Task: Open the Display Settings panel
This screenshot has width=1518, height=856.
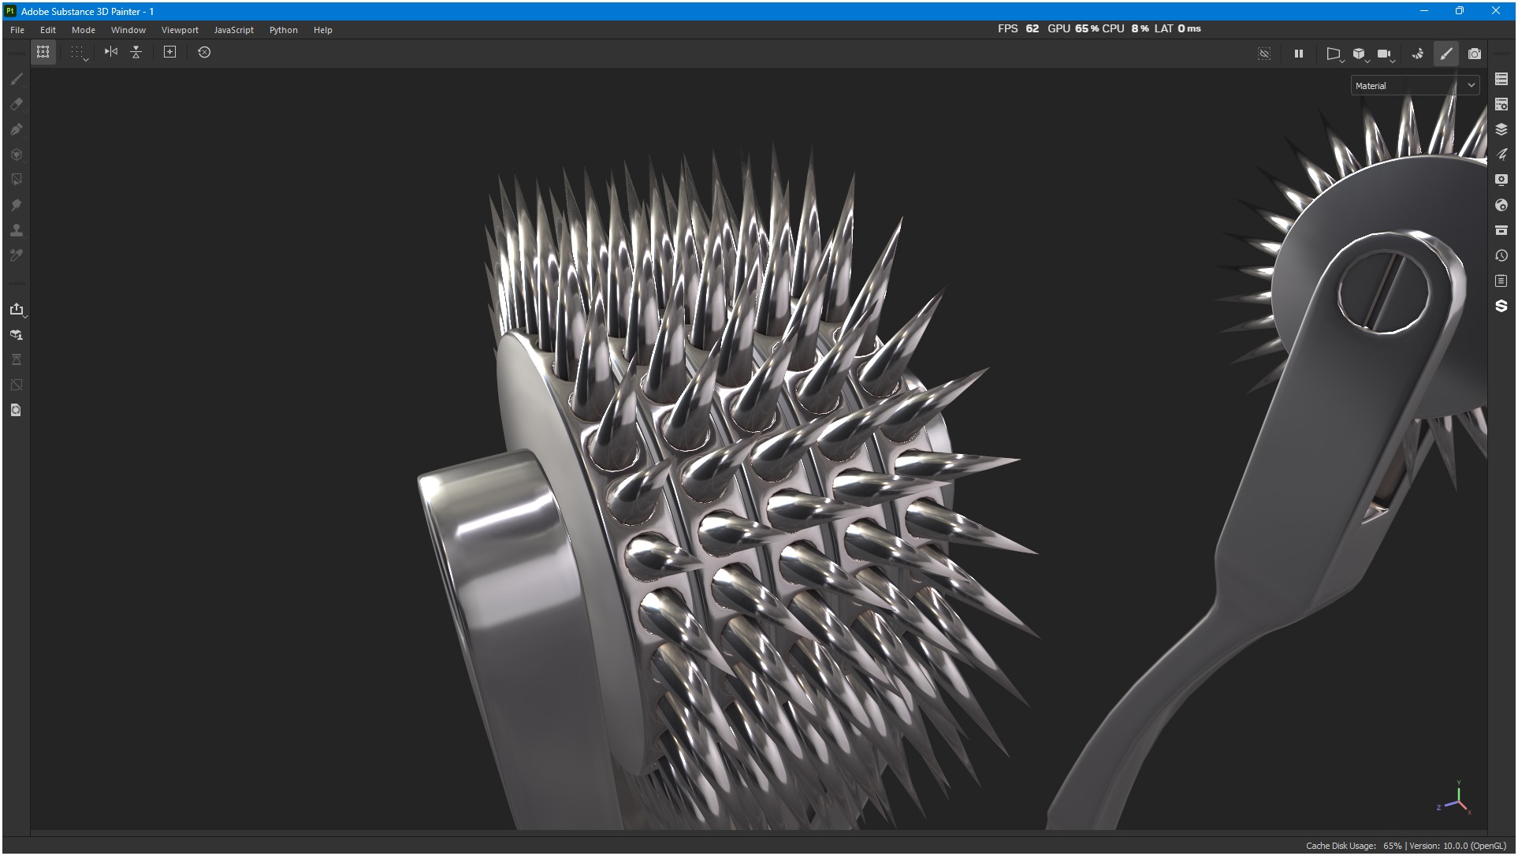Action: tap(1501, 180)
